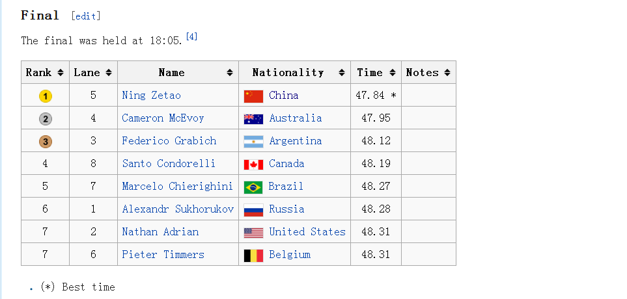Open the edit link beside Final heading
Screen dimensions: 627x299
(85, 16)
